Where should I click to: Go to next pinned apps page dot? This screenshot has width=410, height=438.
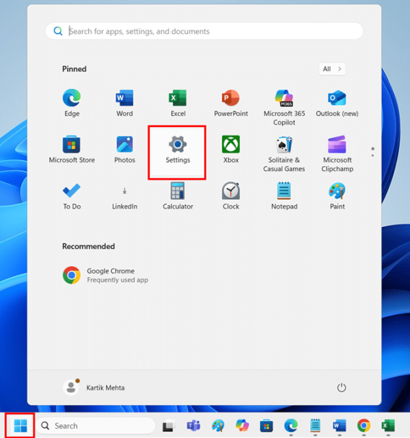pos(372,155)
